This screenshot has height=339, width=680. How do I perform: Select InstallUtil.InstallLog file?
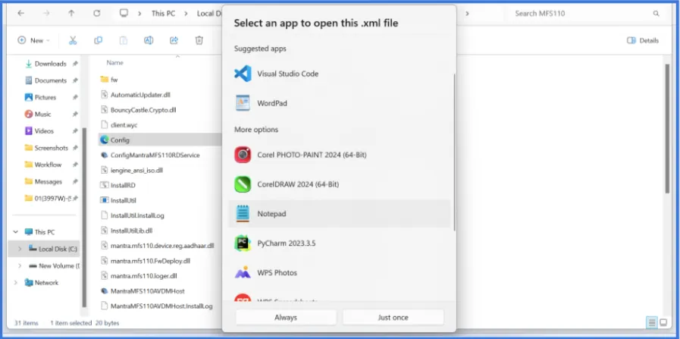coord(137,215)
